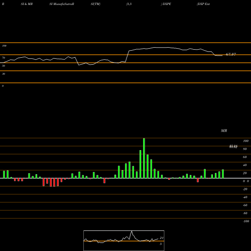Click the SI MunafaSutraR header text
The image size is (251, 251).
(x=62, y=4)
